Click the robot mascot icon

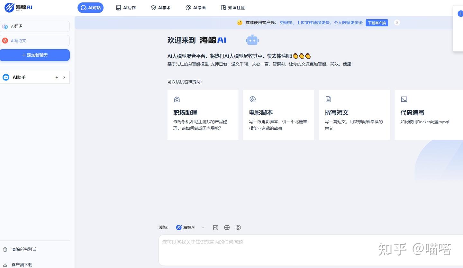pos(252,40)
